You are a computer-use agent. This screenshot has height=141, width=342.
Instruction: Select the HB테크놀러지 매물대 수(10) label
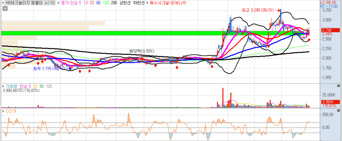click(x=30, y=3)
